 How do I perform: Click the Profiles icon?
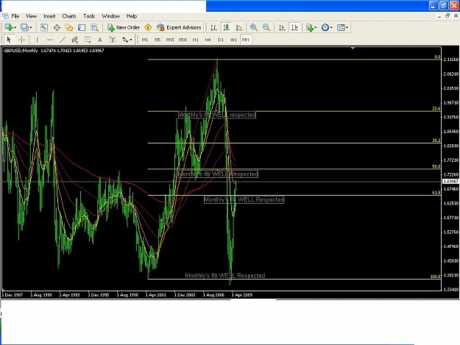24,27
